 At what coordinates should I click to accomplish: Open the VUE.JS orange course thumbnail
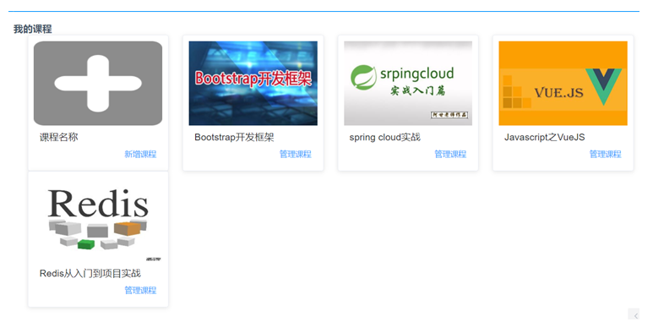pos(563,84)
